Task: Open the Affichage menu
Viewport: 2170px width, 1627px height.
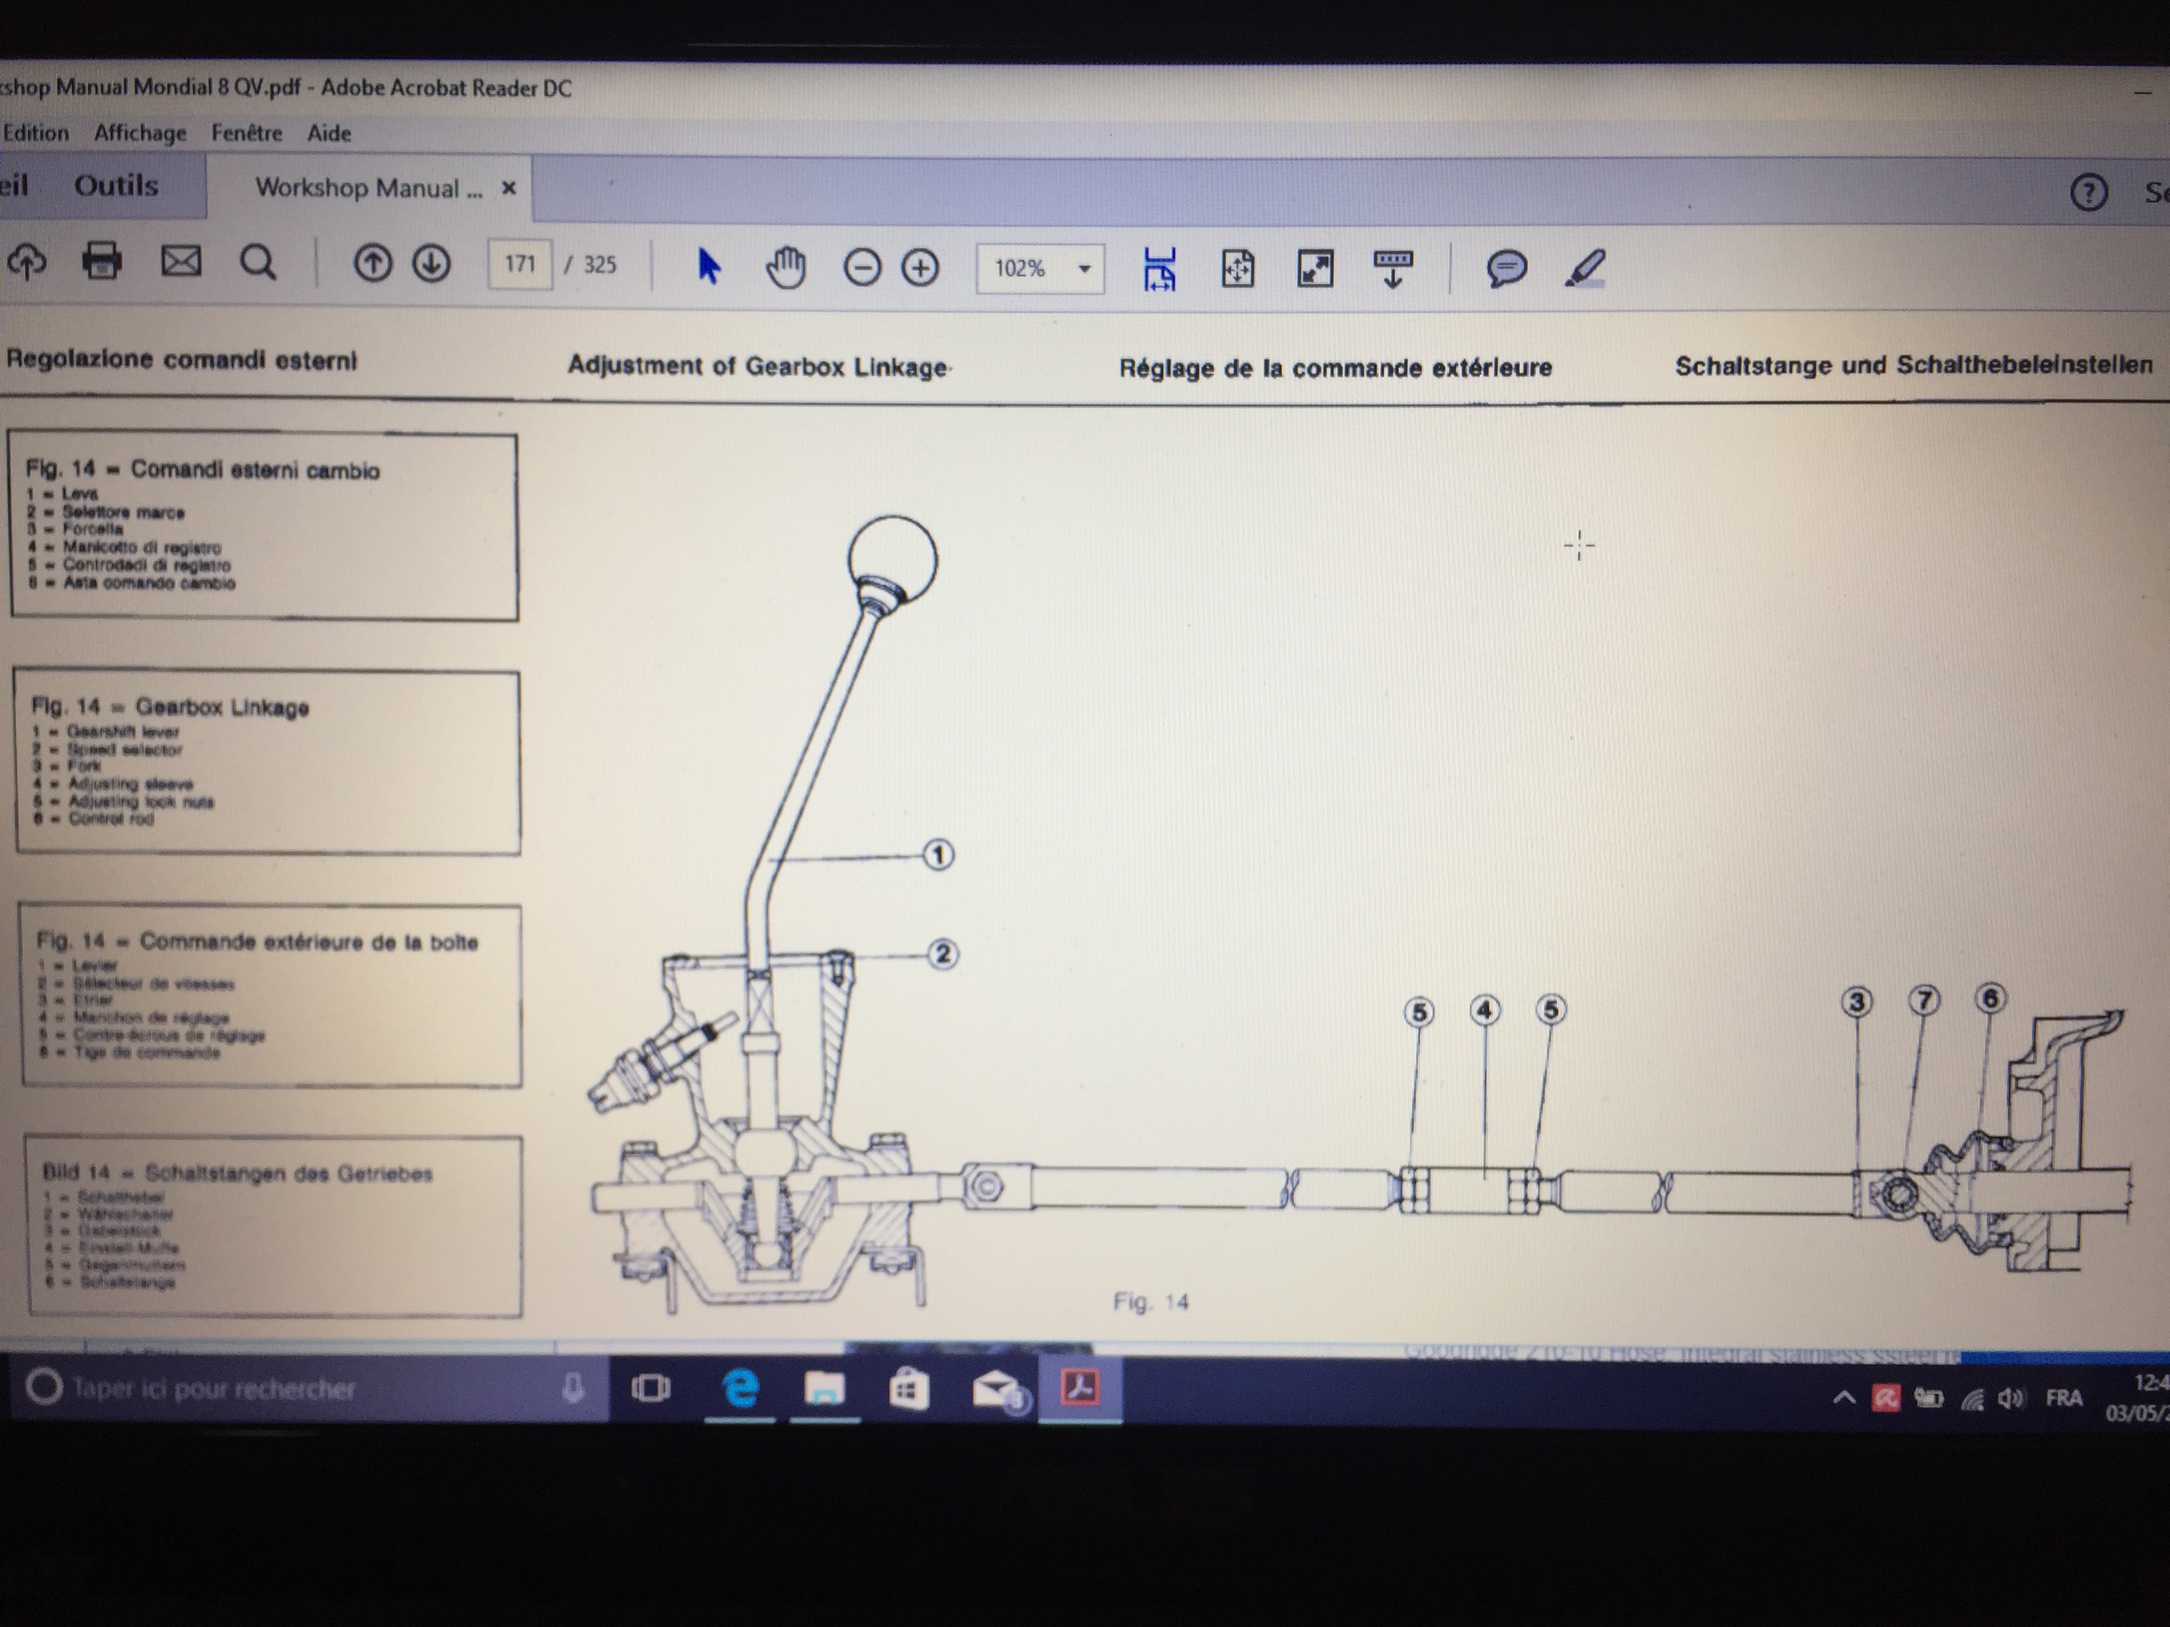Action: pos(140,134)
